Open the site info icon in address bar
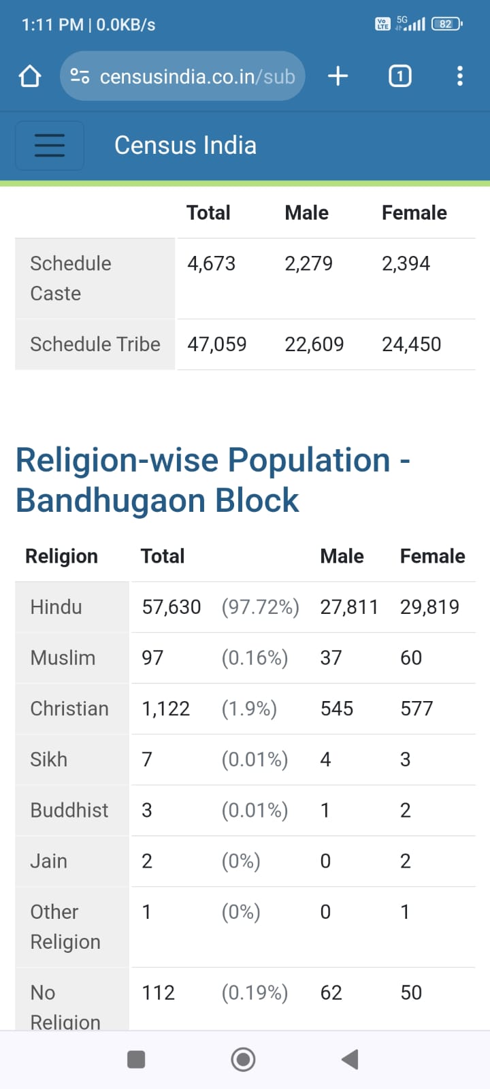Screen dimensions: 490x1089 (x=80, y=76)
